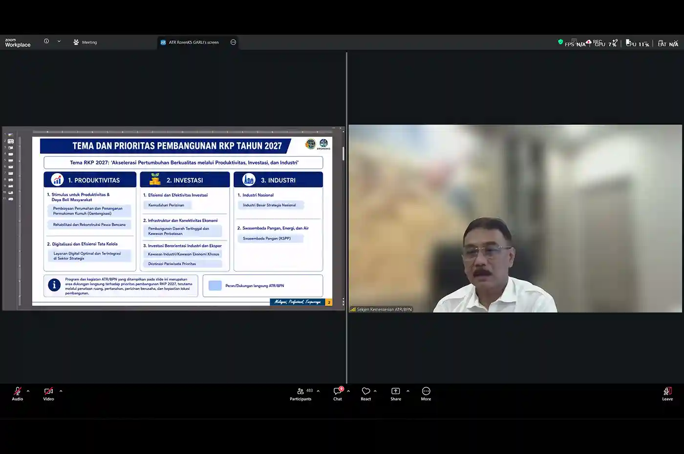This screenshot has height=454, width=684.
Task: Open the React emoji menu
Action: (x=366, y=393)
